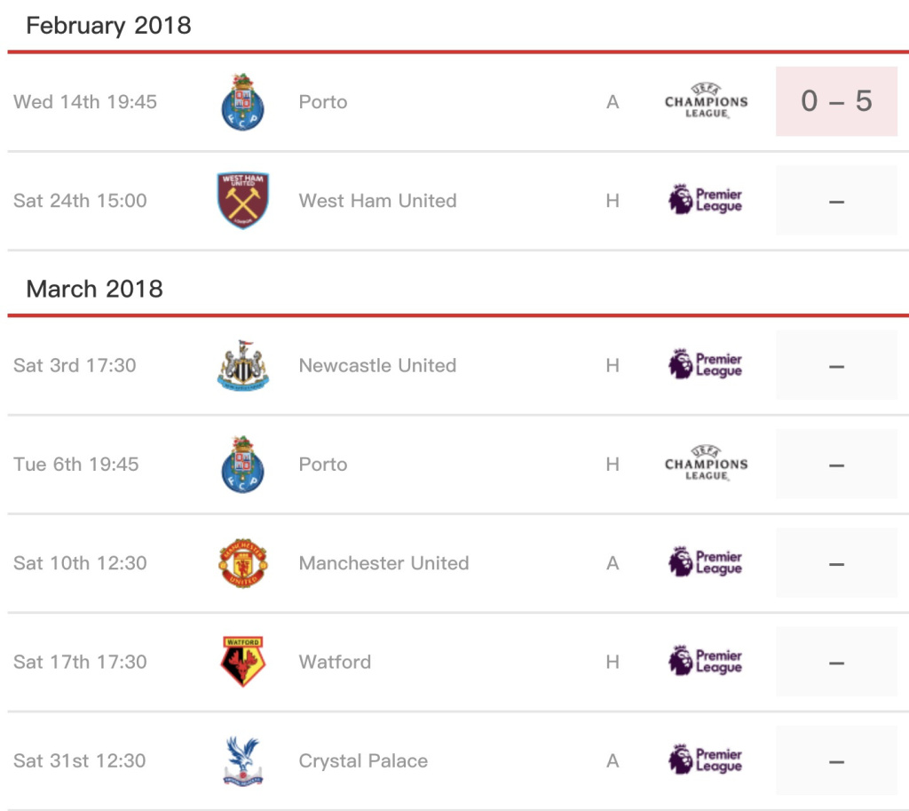Click Champions League logo on March 6th row
The width and height of the screenshot is (909, 811).
[706, 465]
